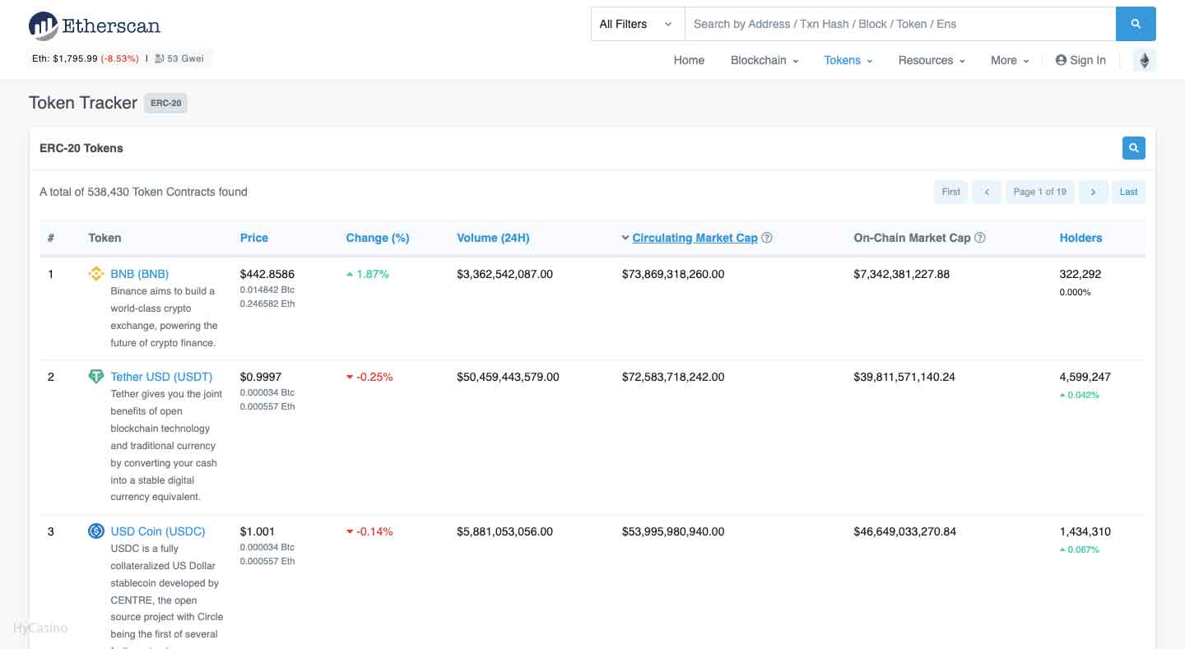Click help icon beside On-Chain Market Cap
Image resolution: width=1185 pixels, height=649 pixels.
coord(980,238)
